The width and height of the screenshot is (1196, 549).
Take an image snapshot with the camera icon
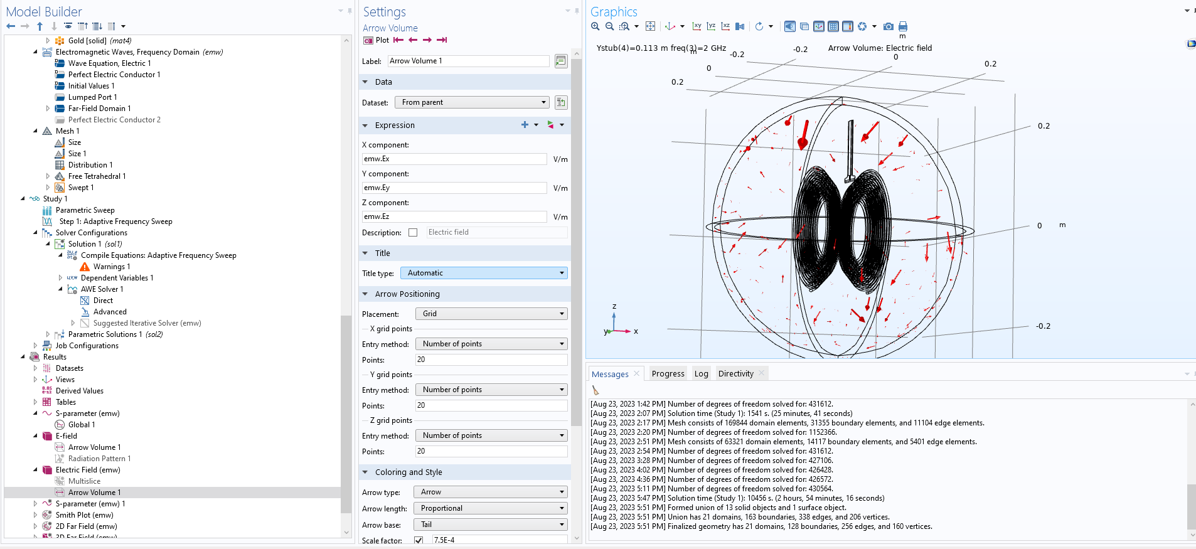(888, 26)
